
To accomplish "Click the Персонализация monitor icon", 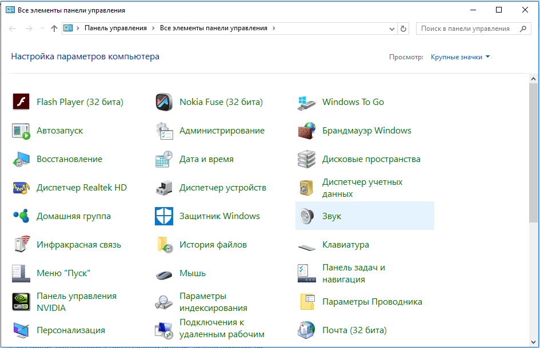I will click(21, 330).
